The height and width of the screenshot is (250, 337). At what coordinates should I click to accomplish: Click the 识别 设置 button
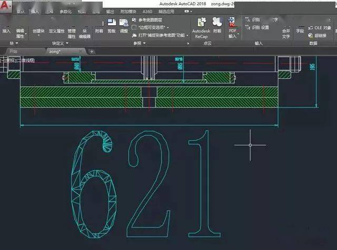257,27
